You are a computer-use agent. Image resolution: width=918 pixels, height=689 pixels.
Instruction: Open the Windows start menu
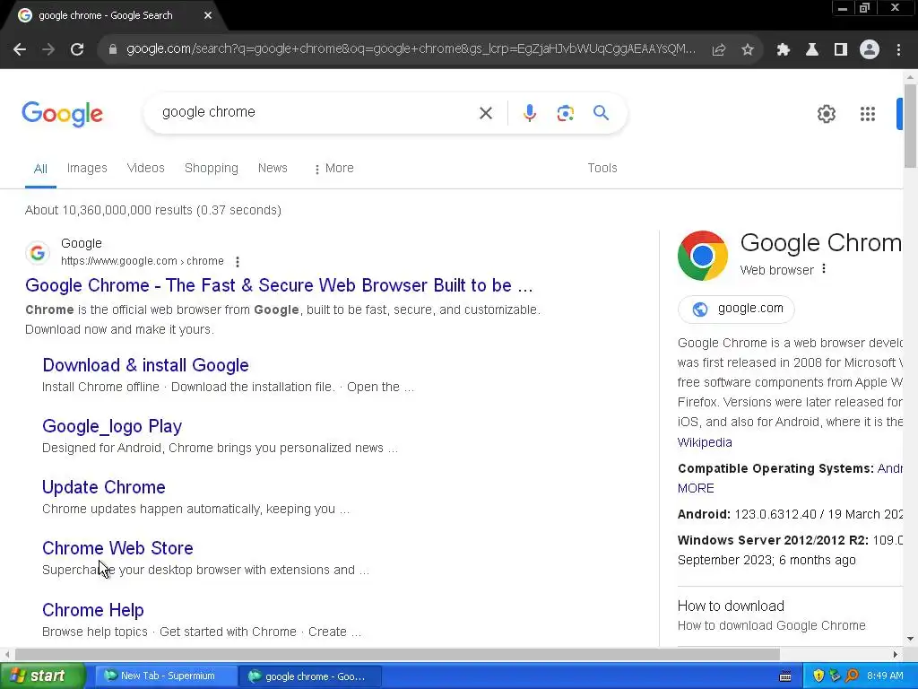[42, 676]
